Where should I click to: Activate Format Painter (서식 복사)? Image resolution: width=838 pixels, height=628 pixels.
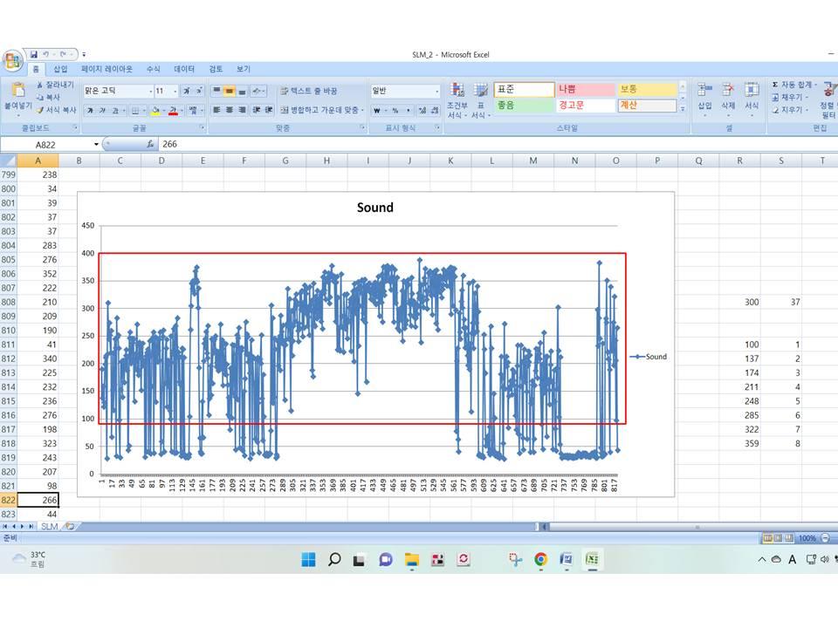(x=57, y=110)
